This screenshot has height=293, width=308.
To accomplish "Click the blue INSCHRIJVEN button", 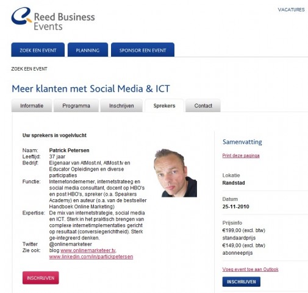I will point(242,281).
